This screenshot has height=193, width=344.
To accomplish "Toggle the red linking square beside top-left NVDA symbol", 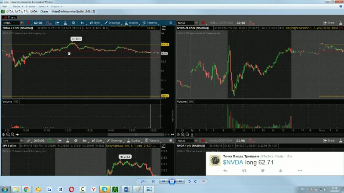I will point(28,22).
